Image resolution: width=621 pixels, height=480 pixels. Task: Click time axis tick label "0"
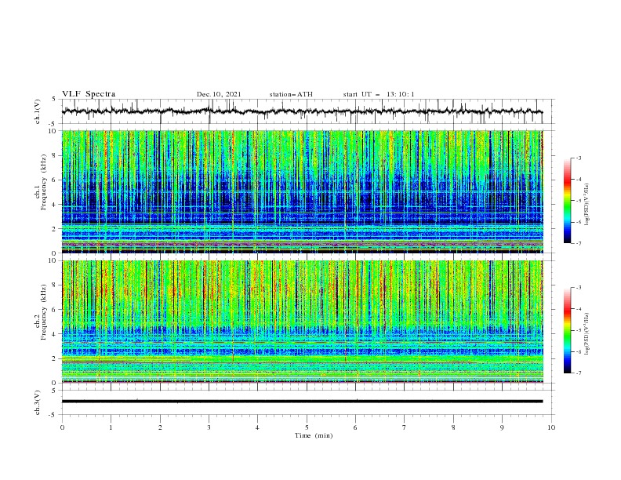click(x=62, y=427)
